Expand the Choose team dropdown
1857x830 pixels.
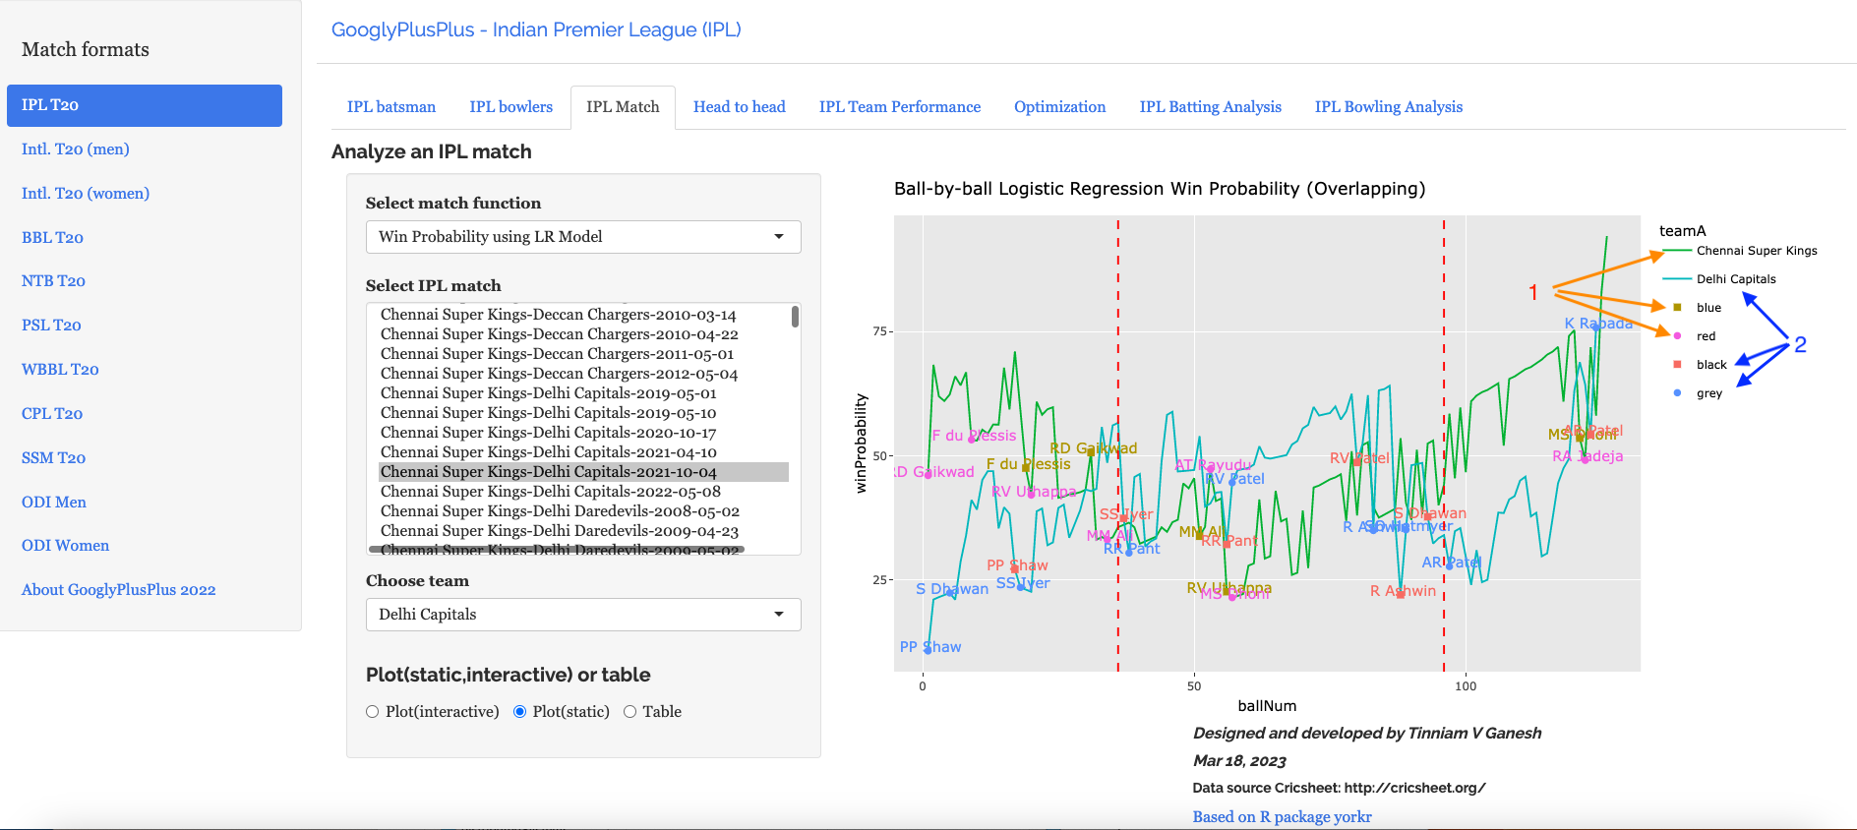[583, 615]
